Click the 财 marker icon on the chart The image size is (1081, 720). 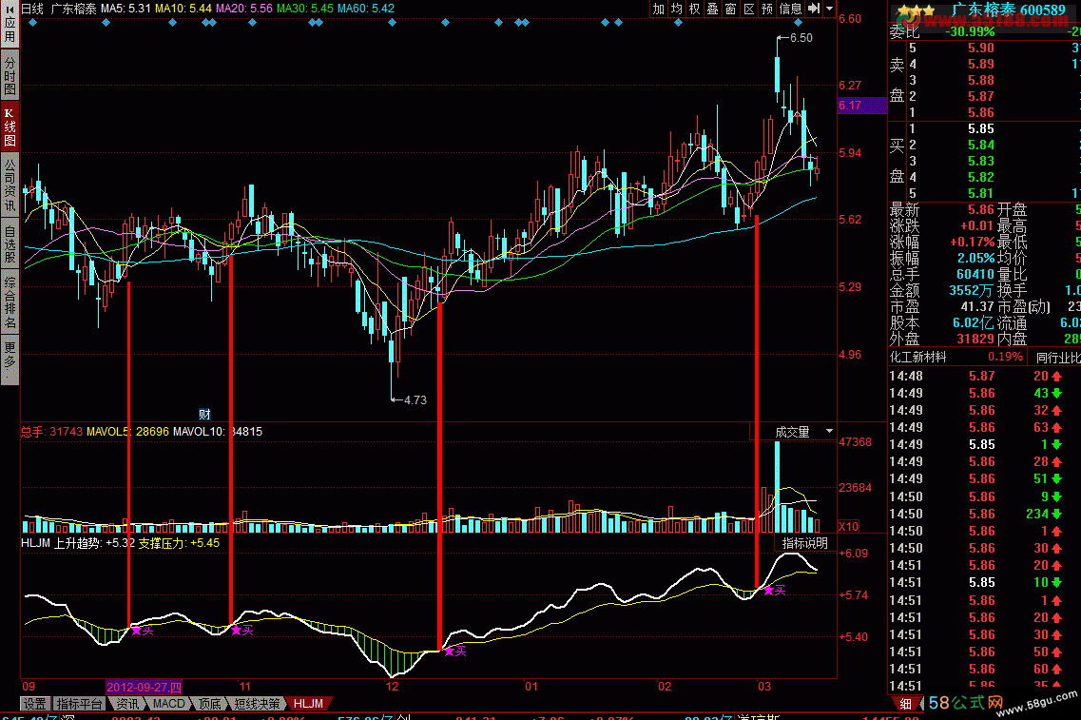[x=204, y=414]
